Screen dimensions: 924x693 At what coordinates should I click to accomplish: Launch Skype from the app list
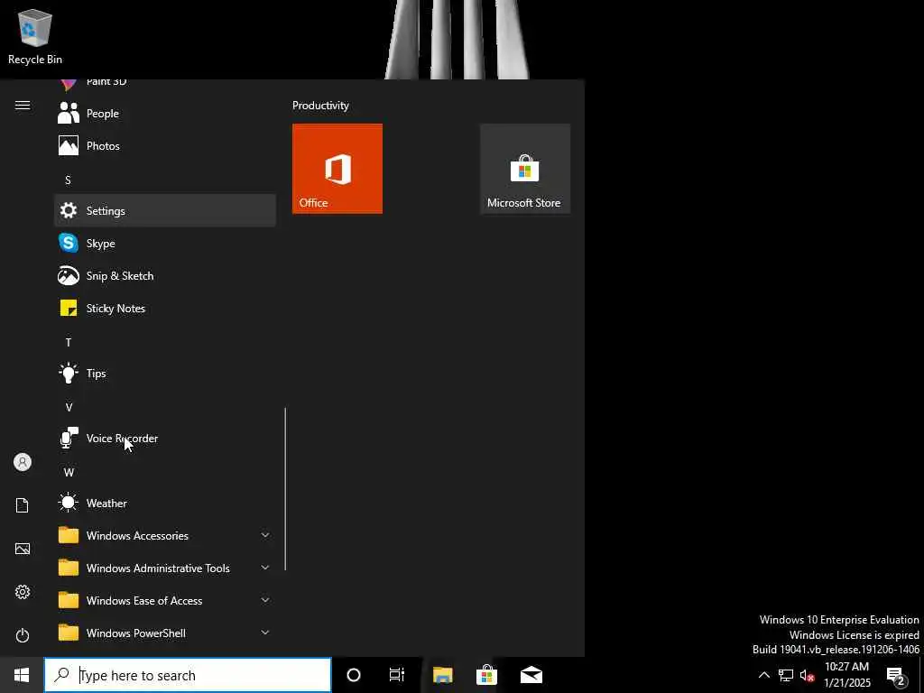coord(165,243)
